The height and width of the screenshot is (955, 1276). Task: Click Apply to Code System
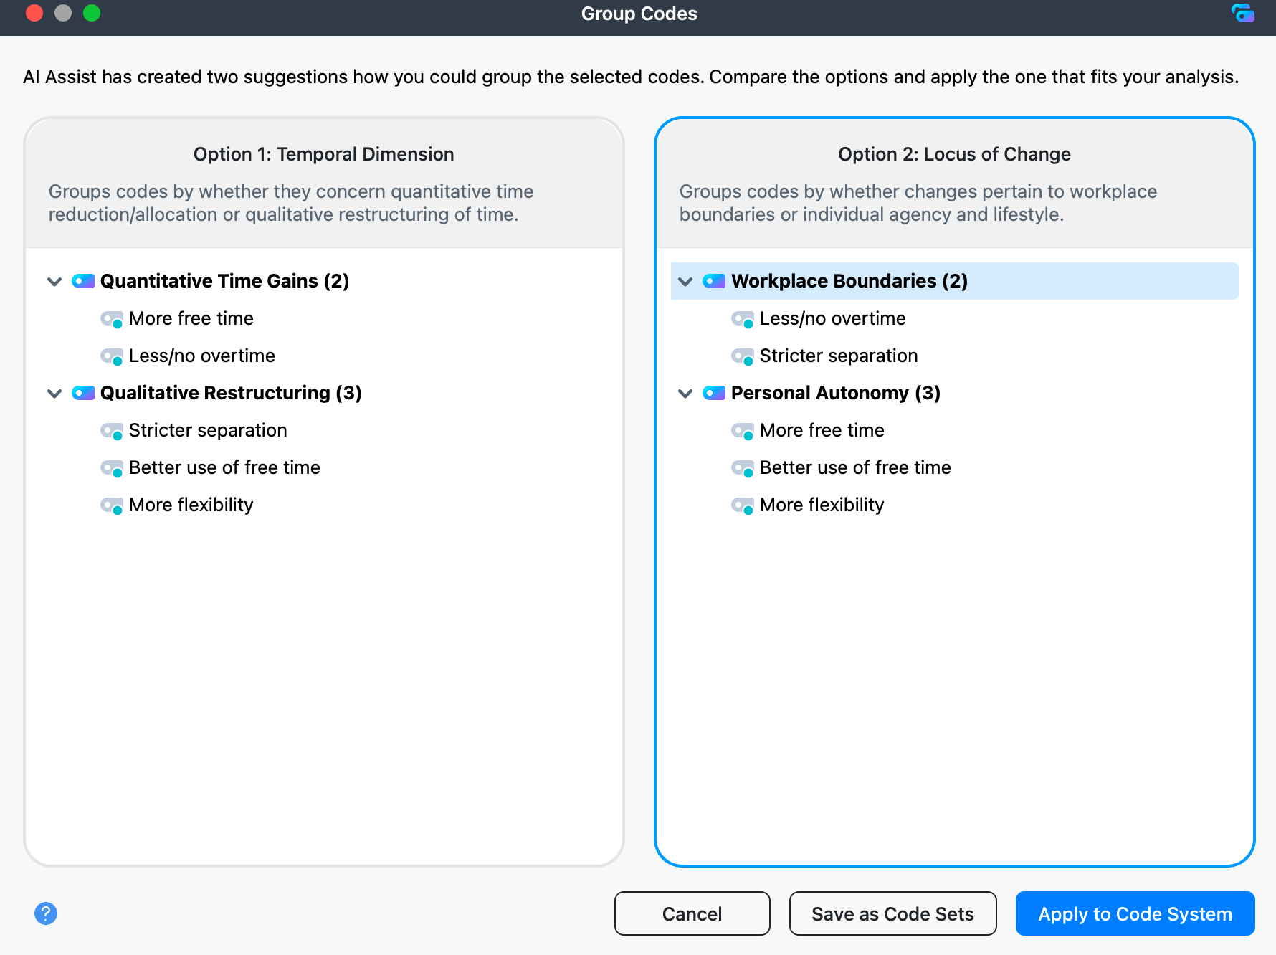point(1135,913)
